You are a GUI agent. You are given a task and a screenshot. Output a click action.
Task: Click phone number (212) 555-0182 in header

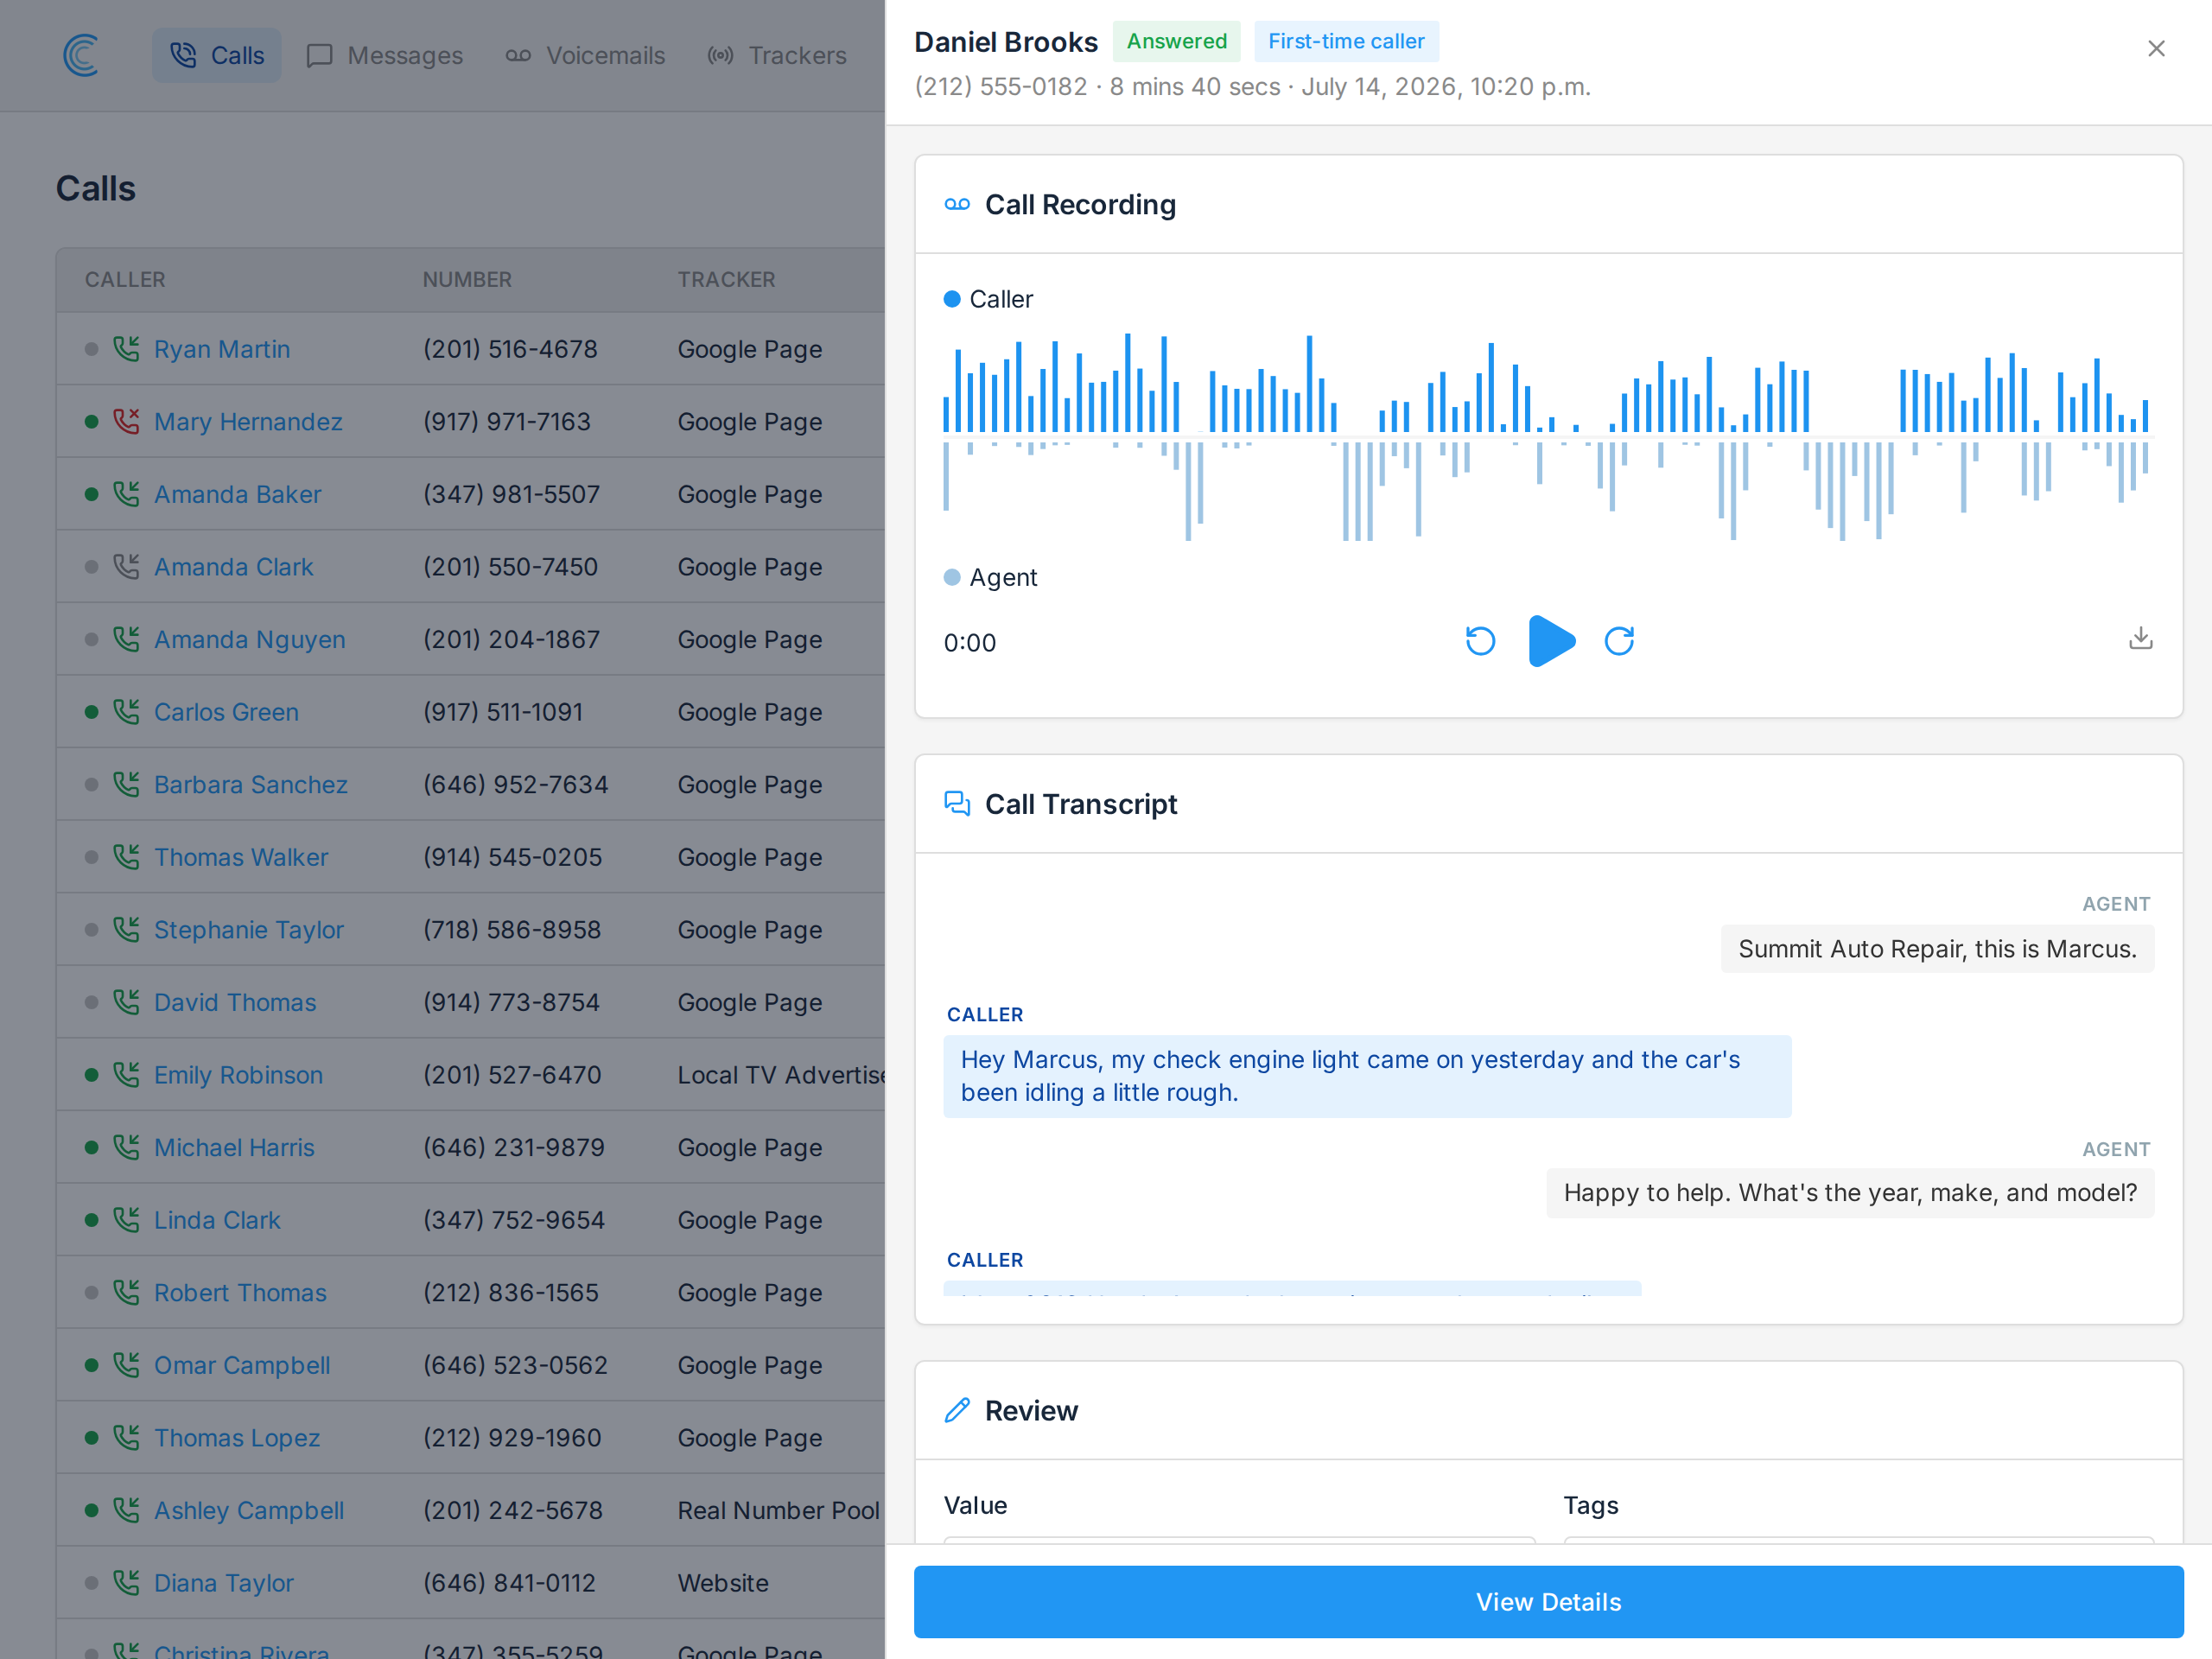pyautogui.click(x=1000, y=87)
